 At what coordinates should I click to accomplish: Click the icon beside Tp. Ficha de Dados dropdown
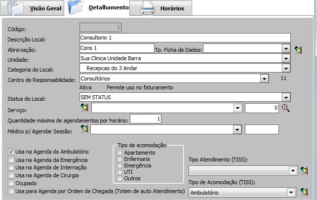[298, 49]
